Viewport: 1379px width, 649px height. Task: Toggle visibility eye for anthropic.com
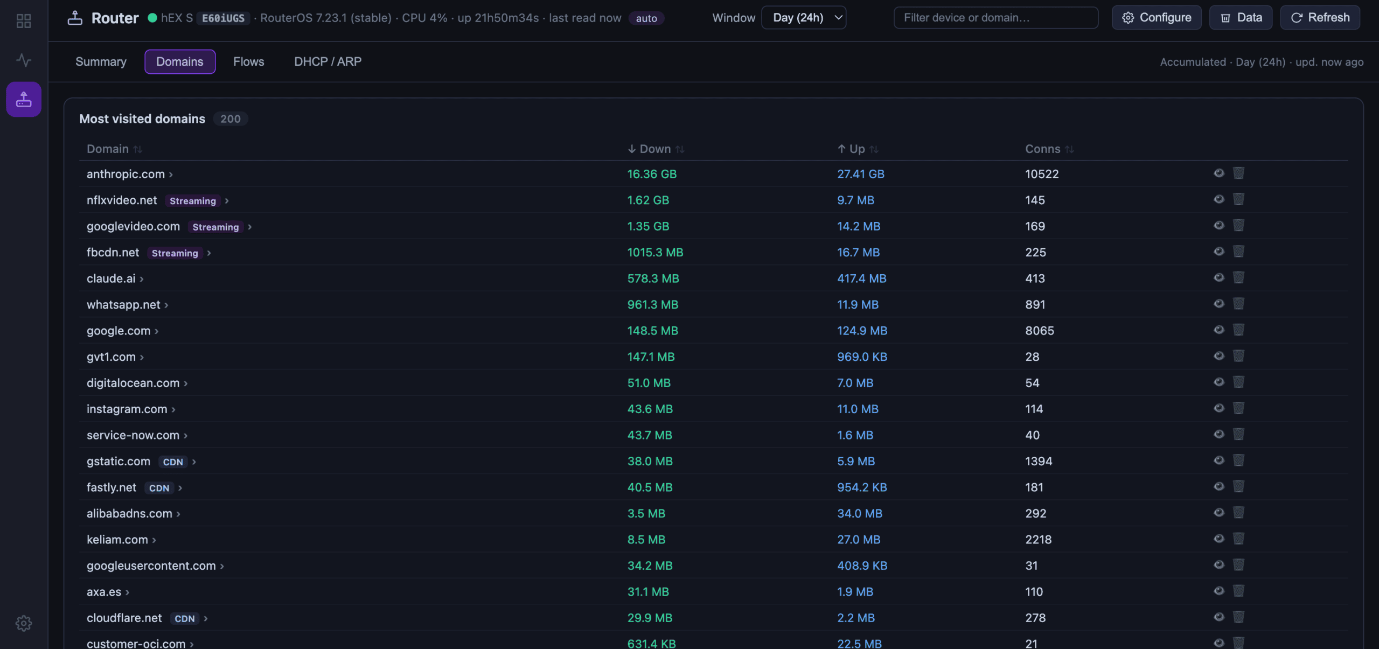[x=1218, y=173]
